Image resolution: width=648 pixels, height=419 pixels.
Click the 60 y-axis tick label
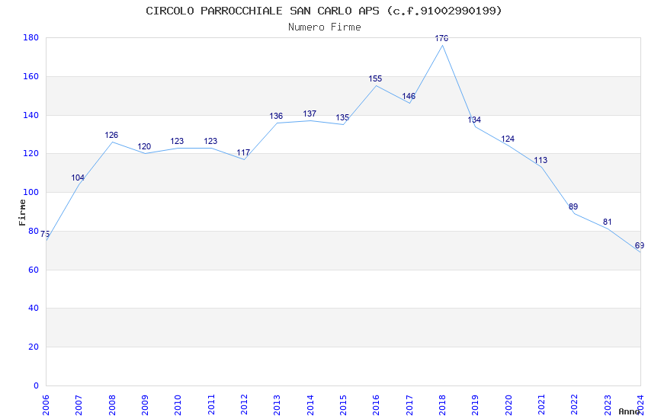click(34, 270)
